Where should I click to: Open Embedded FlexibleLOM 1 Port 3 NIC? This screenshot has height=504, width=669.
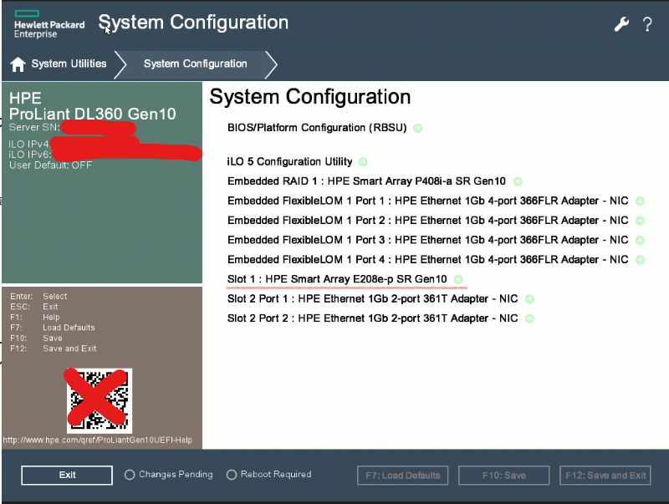(428, 241)
